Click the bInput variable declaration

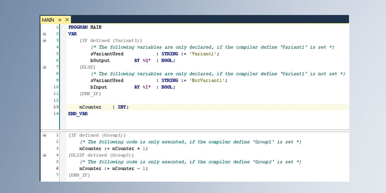(x=99, y=87)
